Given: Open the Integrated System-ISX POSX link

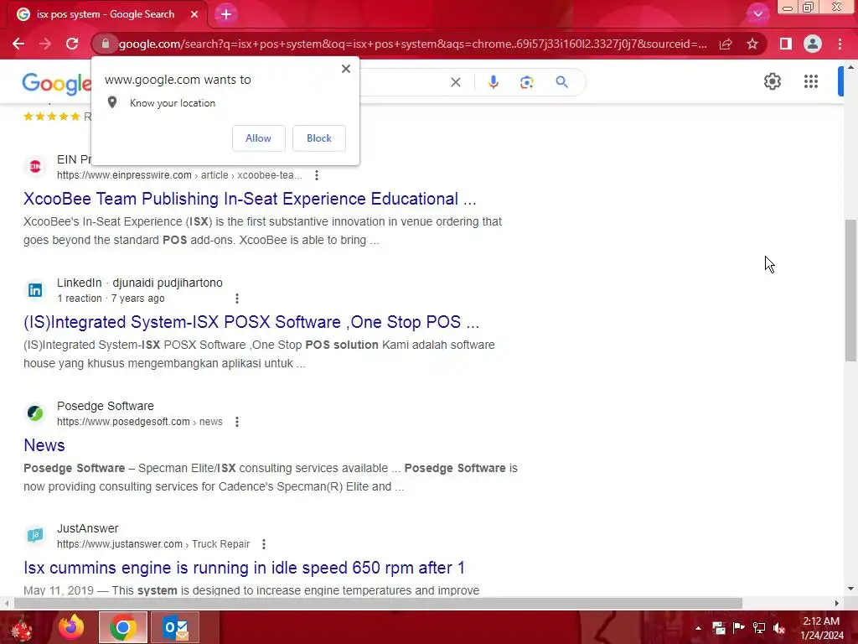Looking at the screenshot, I should (x=251, y=322).
